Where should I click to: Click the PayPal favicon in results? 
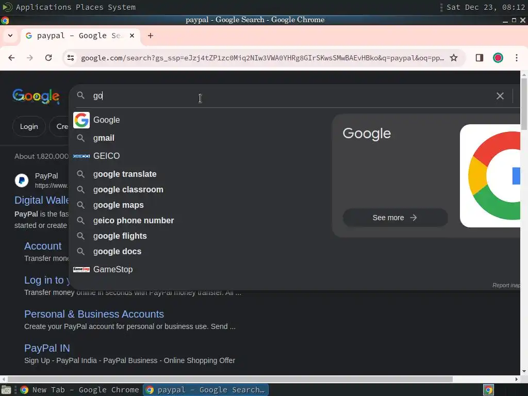[22, 180]
